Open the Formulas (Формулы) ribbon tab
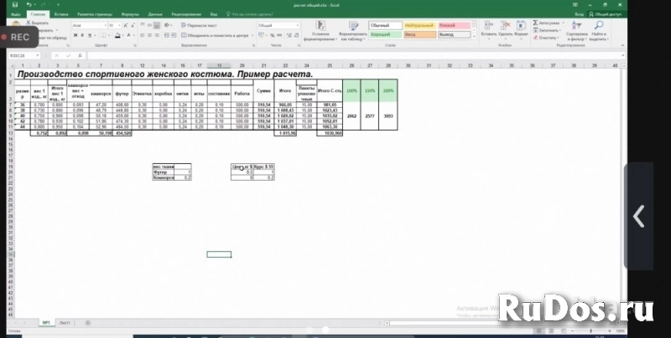The image size is (671, 338). (129, 14)
